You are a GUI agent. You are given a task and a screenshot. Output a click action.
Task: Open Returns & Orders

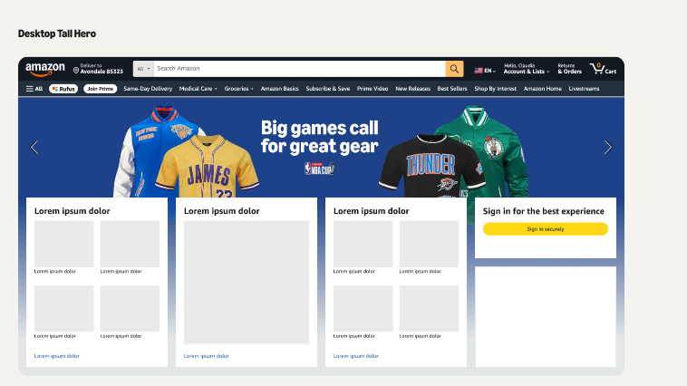[569, 69]
